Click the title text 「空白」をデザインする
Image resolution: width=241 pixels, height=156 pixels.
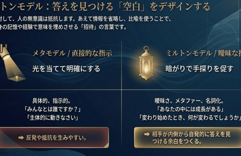click(x=165, y=6)
